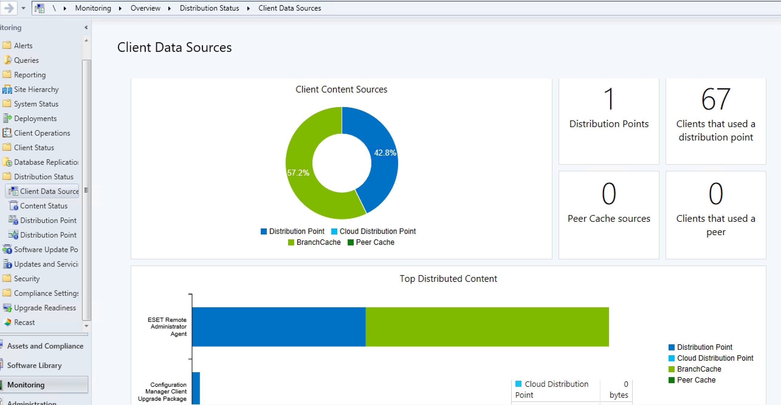The image size is (781, 405).
Task: Click the Compliance Settings folder icon
Action: point(7,293)
